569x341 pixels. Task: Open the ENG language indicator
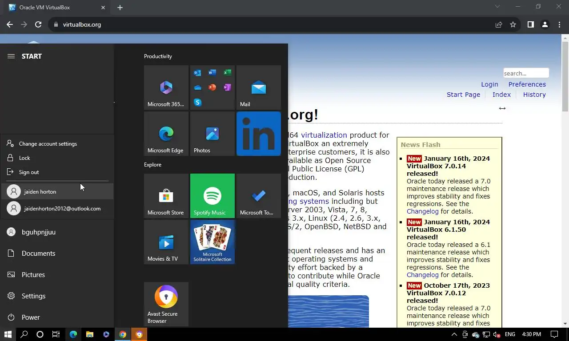(x=510, y=334)
